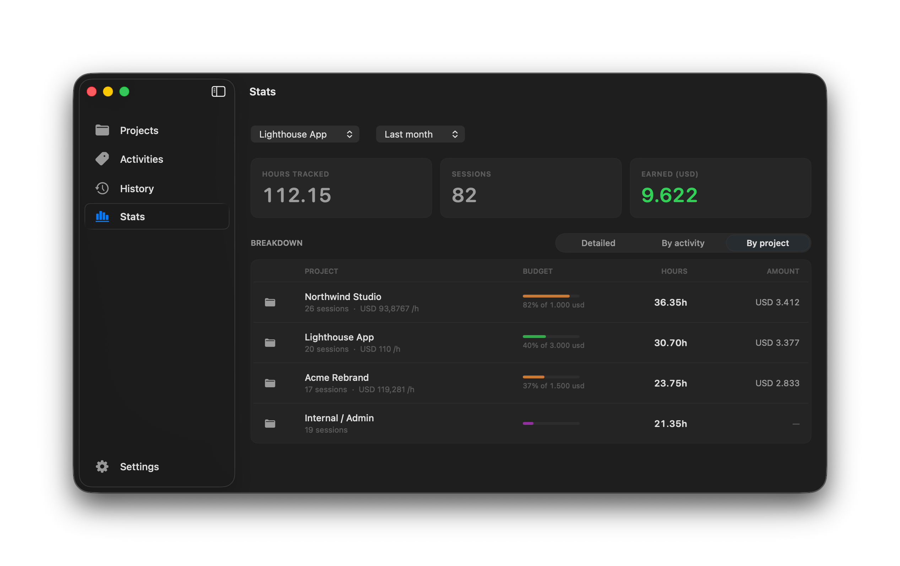Click '40% of 3.000 usd' text
Screen dimensions: 900x566
[553, 345]
